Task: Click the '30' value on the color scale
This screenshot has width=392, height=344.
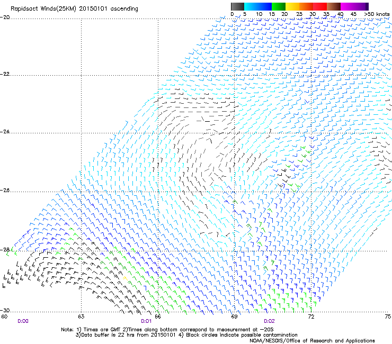Action: (313, 14)
